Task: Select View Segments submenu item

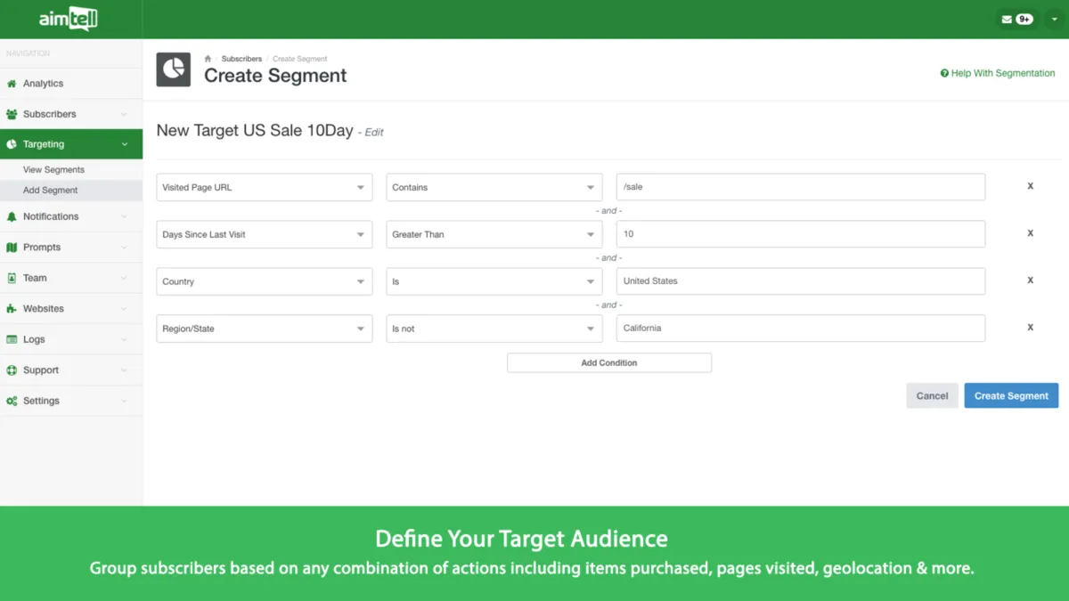Action: click(x=53, y=169)
